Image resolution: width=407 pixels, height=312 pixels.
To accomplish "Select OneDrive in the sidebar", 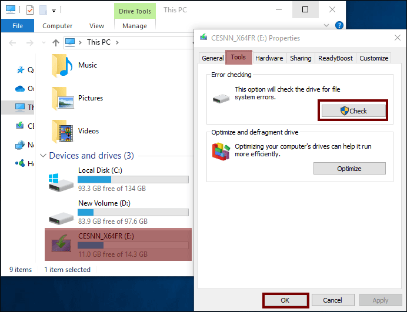I will (x=24, y=89).
